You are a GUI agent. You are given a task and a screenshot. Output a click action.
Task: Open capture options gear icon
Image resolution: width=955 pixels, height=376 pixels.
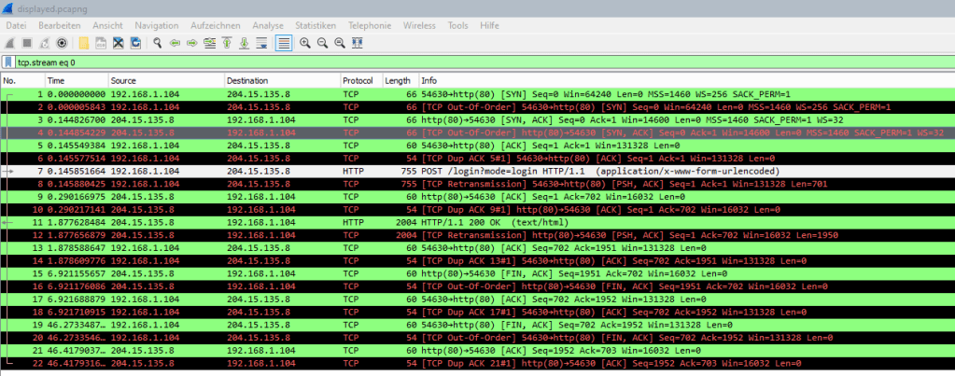click(62, 43)
